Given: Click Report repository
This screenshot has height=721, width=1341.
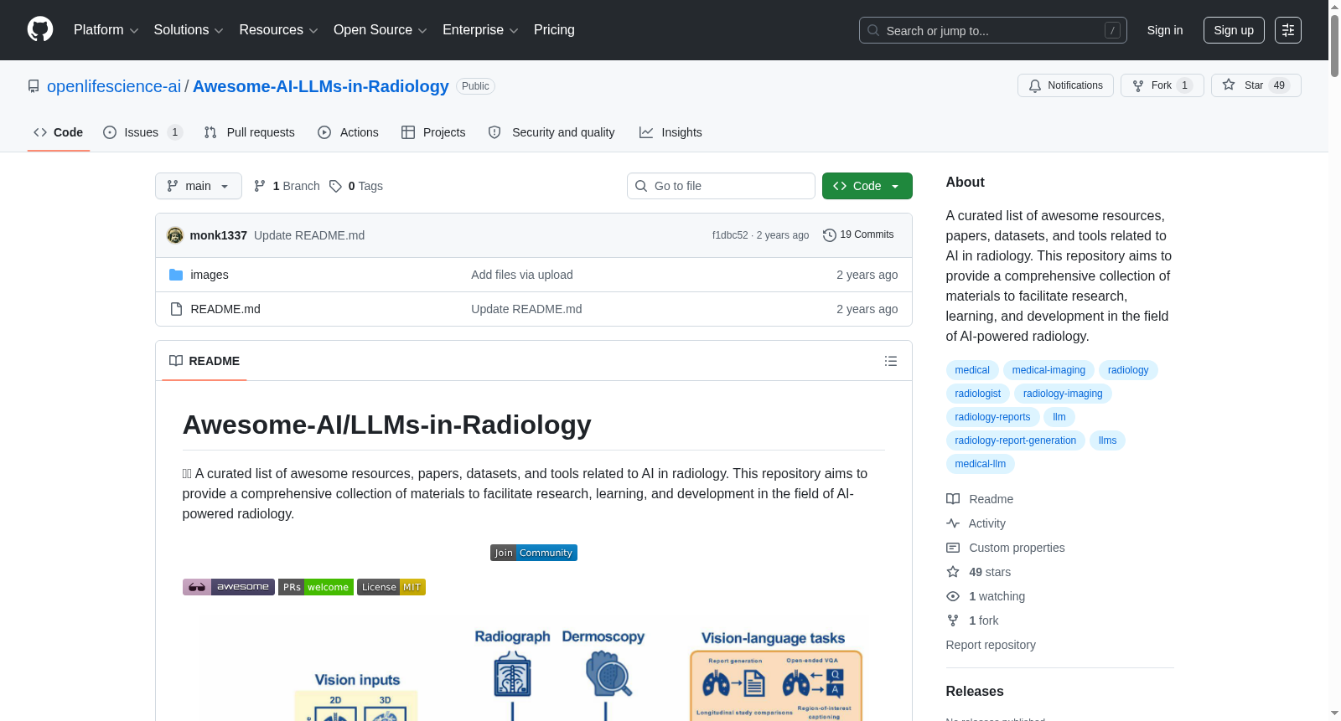Looking at the screenshot, I should tap(991, 645).
